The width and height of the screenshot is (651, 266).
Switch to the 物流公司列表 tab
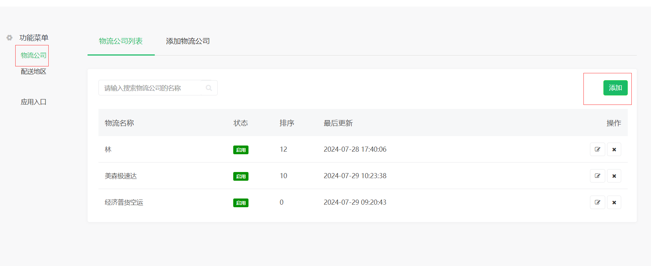121,41
